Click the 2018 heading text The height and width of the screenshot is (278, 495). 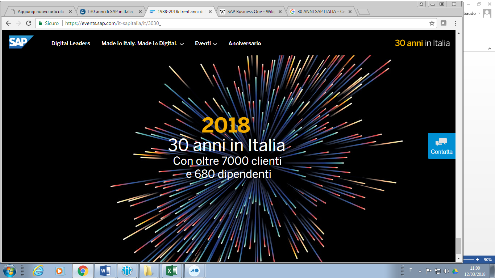coord(226,125)
